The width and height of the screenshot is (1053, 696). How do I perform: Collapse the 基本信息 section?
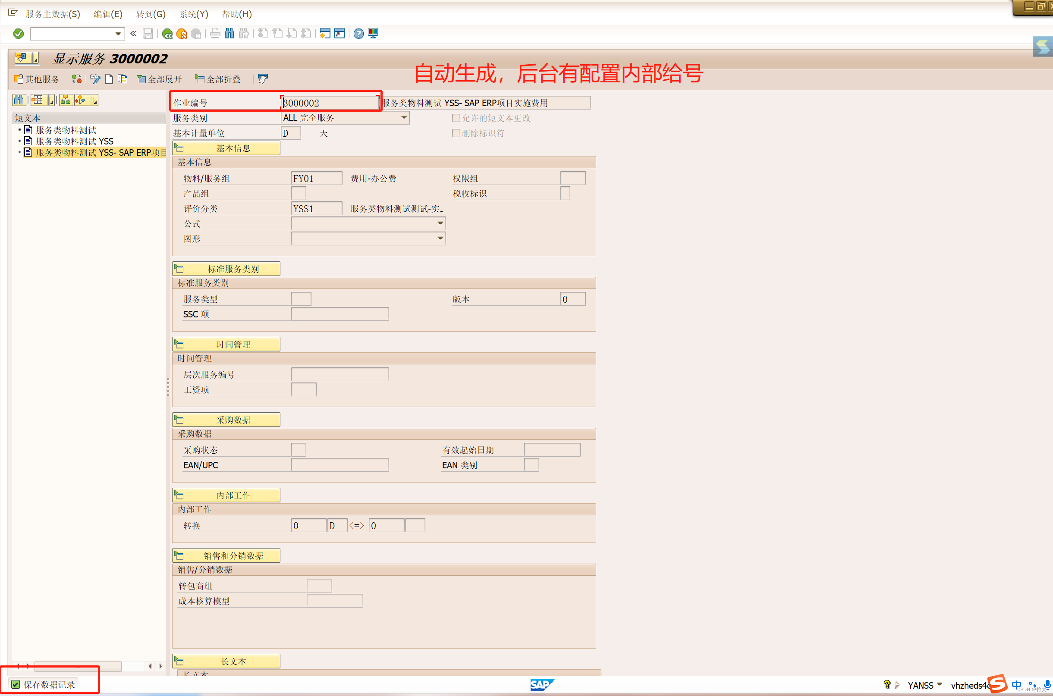coord(226,148)
